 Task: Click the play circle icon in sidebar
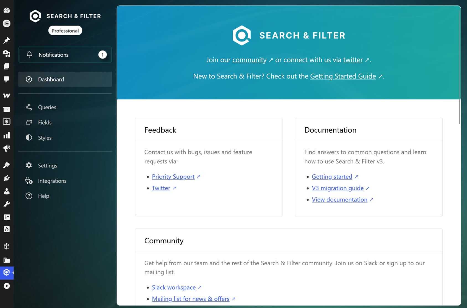(7, 286)
